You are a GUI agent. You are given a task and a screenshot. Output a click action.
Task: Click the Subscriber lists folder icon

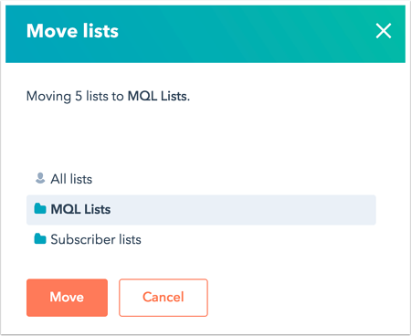pyautogui.click(x=40, y=239)
